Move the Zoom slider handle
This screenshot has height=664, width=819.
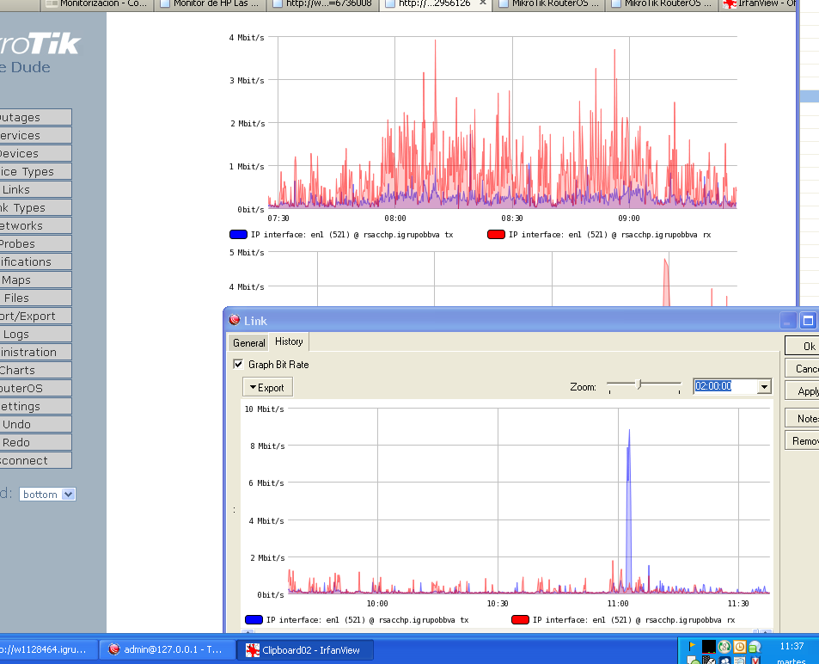pyautogui.click(x=639, y=384)
